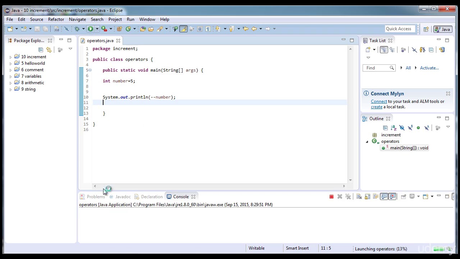
Task: Click the Run green play button
Action: (90, 29)
